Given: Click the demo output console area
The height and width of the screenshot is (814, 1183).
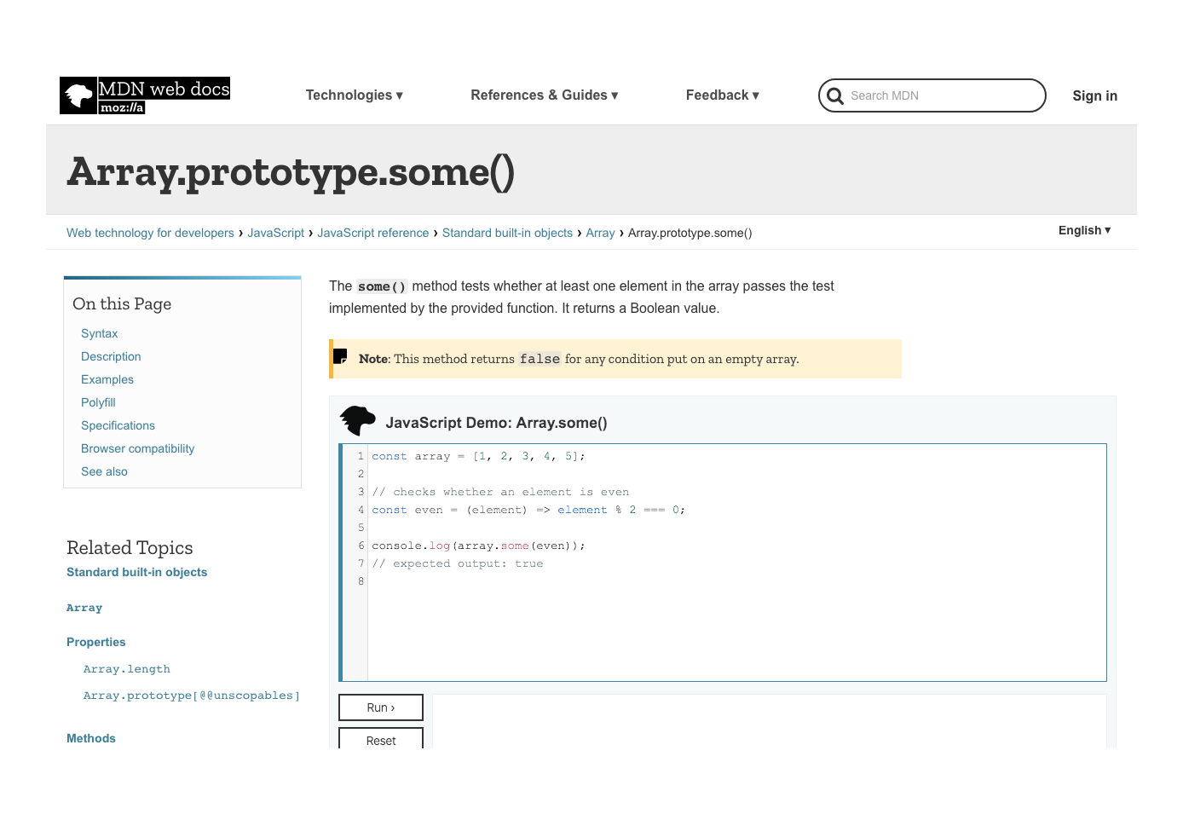Looking at the screenshot, I should (770, 721).
